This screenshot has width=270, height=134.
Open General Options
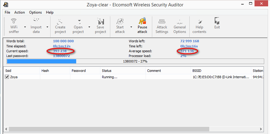(x=180, y=26)
